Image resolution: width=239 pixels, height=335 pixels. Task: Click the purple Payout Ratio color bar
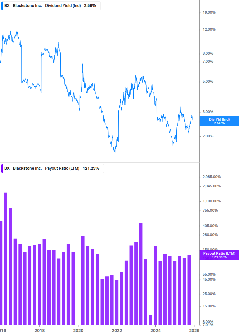point(2,168)
